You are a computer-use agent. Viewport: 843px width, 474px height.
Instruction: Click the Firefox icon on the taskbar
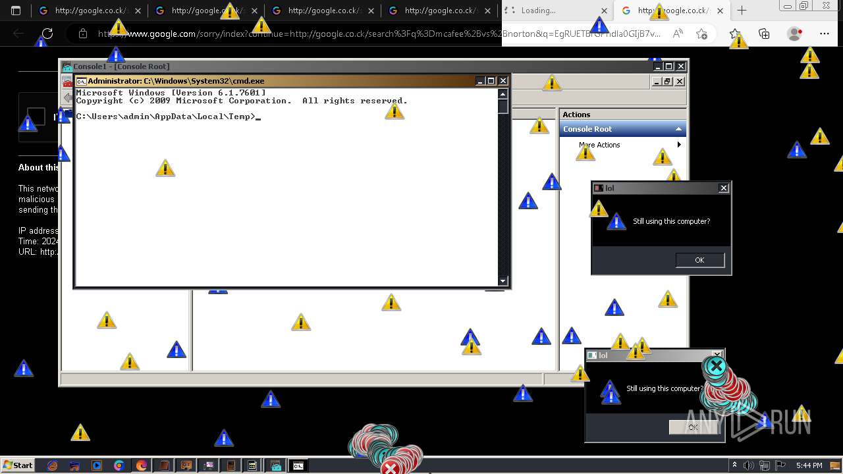142,465
